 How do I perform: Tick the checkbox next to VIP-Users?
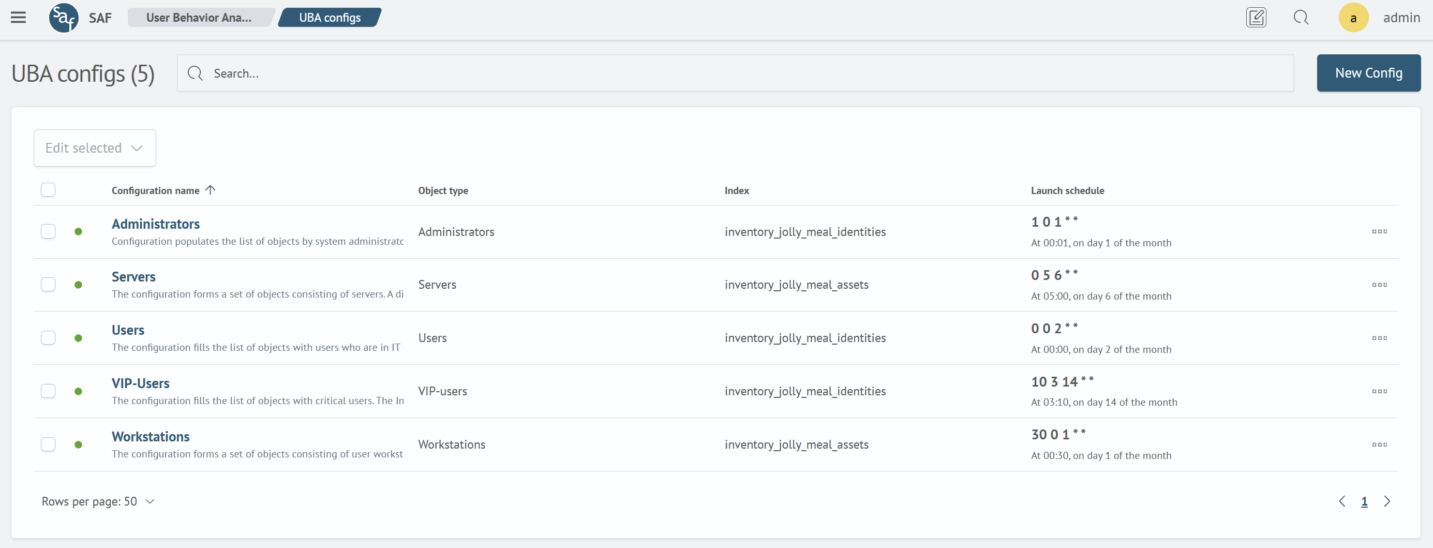(49, 391)
